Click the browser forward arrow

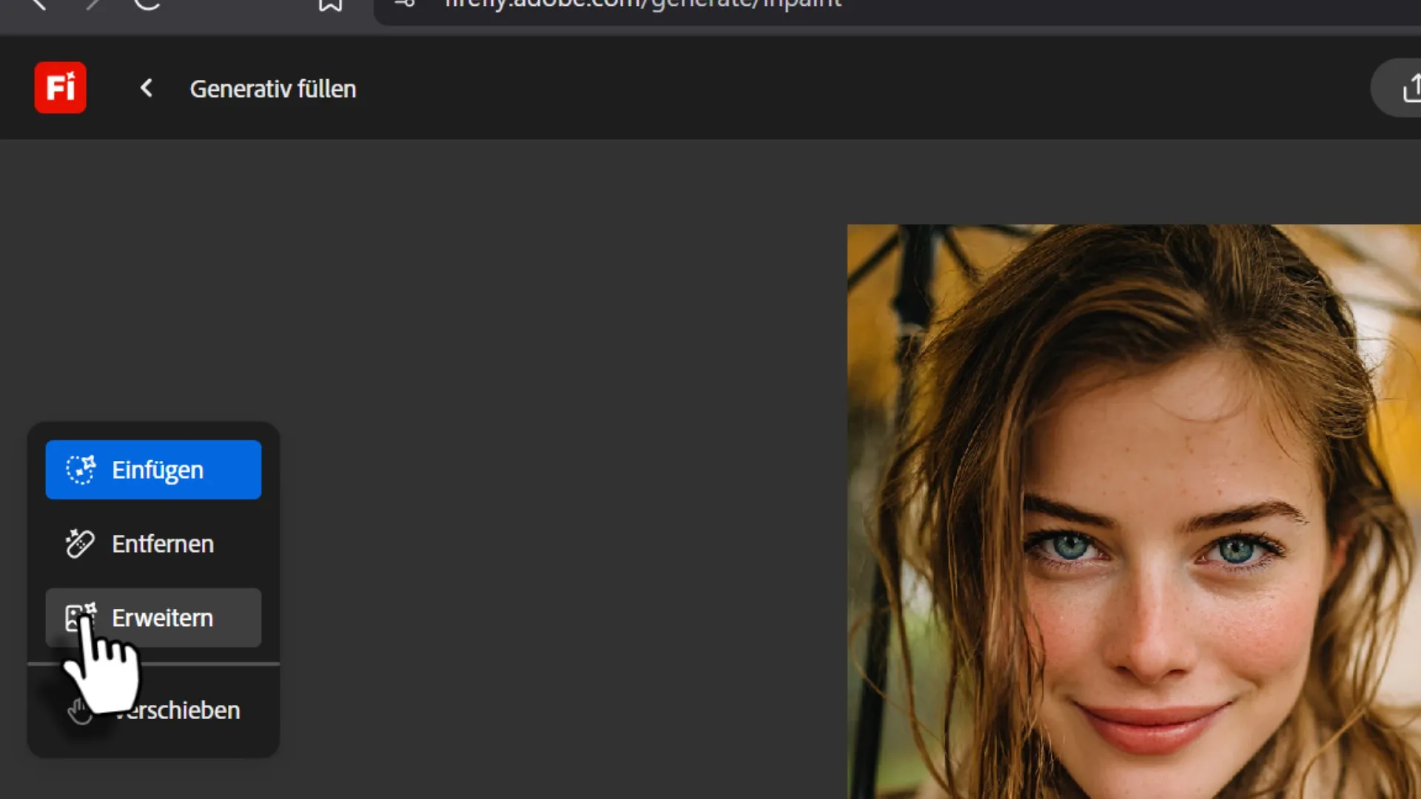coord(93,4)
